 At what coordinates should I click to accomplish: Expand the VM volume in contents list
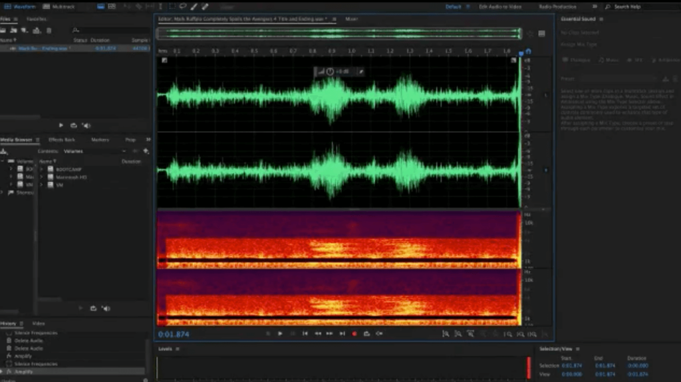[42, 185]
